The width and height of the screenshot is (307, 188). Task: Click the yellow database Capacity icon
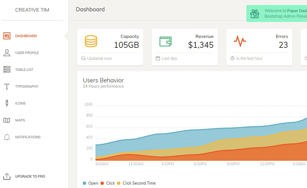pos(91,41)
